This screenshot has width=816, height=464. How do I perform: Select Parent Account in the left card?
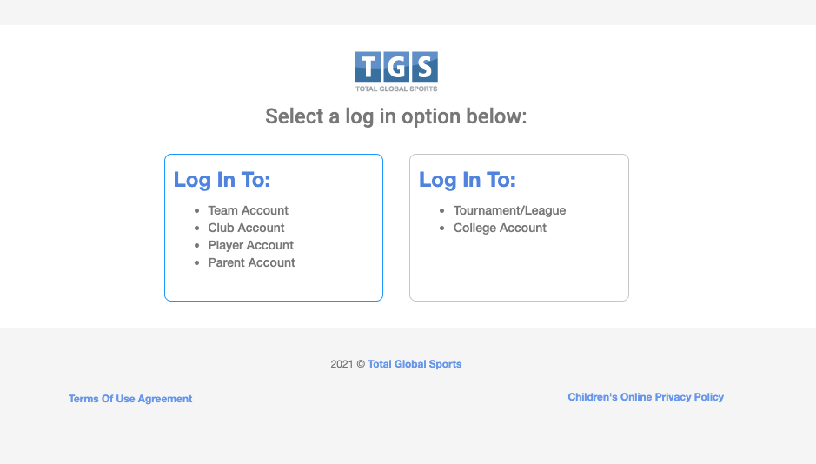[x=251, y=262]
